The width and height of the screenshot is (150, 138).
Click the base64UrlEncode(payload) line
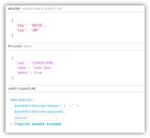tap(40, 112)
